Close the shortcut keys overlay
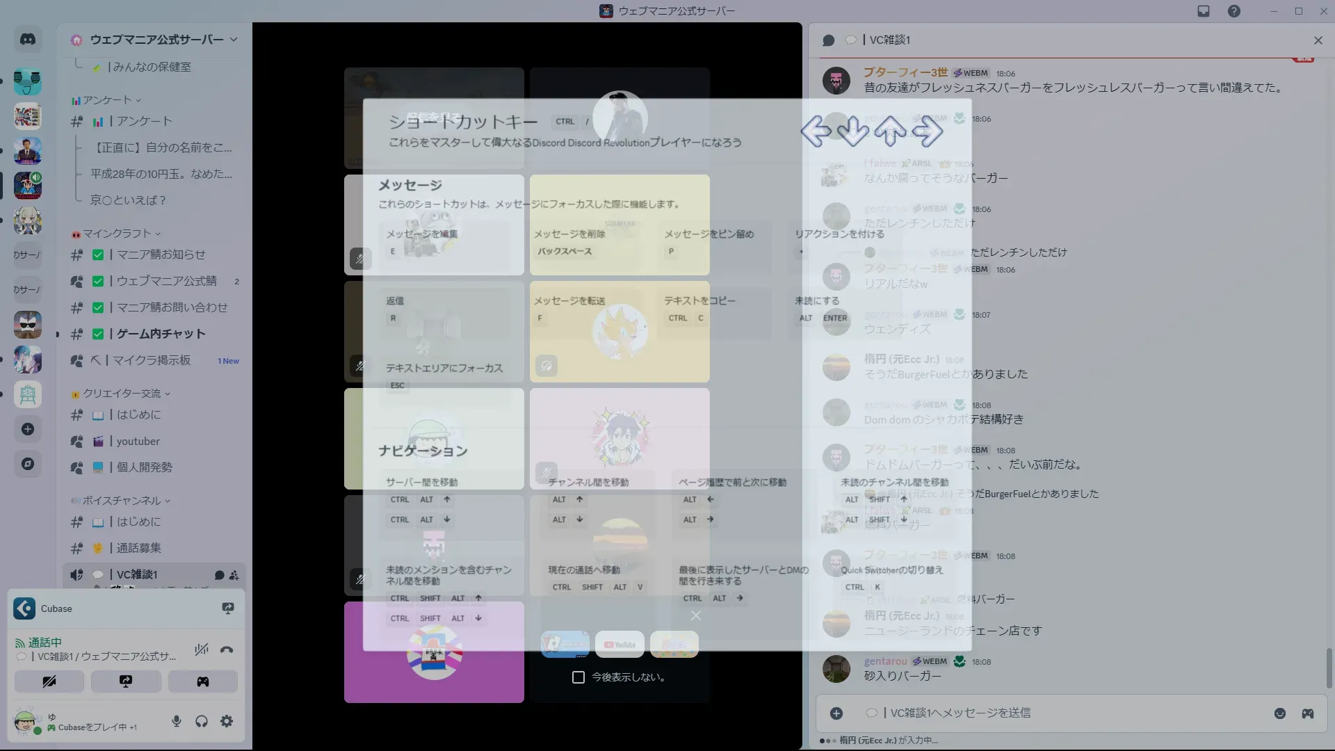 (695, 615)
